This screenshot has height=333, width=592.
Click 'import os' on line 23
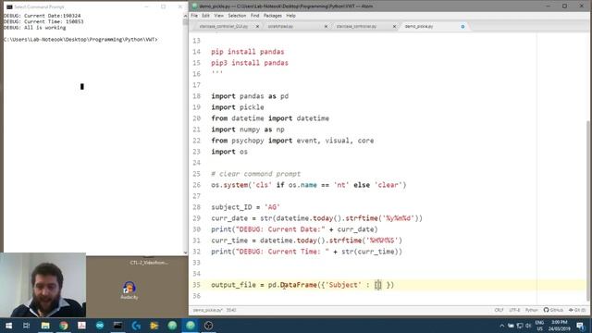pyautogui.click(x=229, y=152)
